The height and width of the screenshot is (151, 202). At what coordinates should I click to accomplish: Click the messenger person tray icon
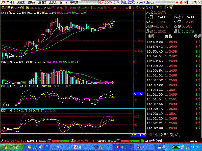pos(187,147)
